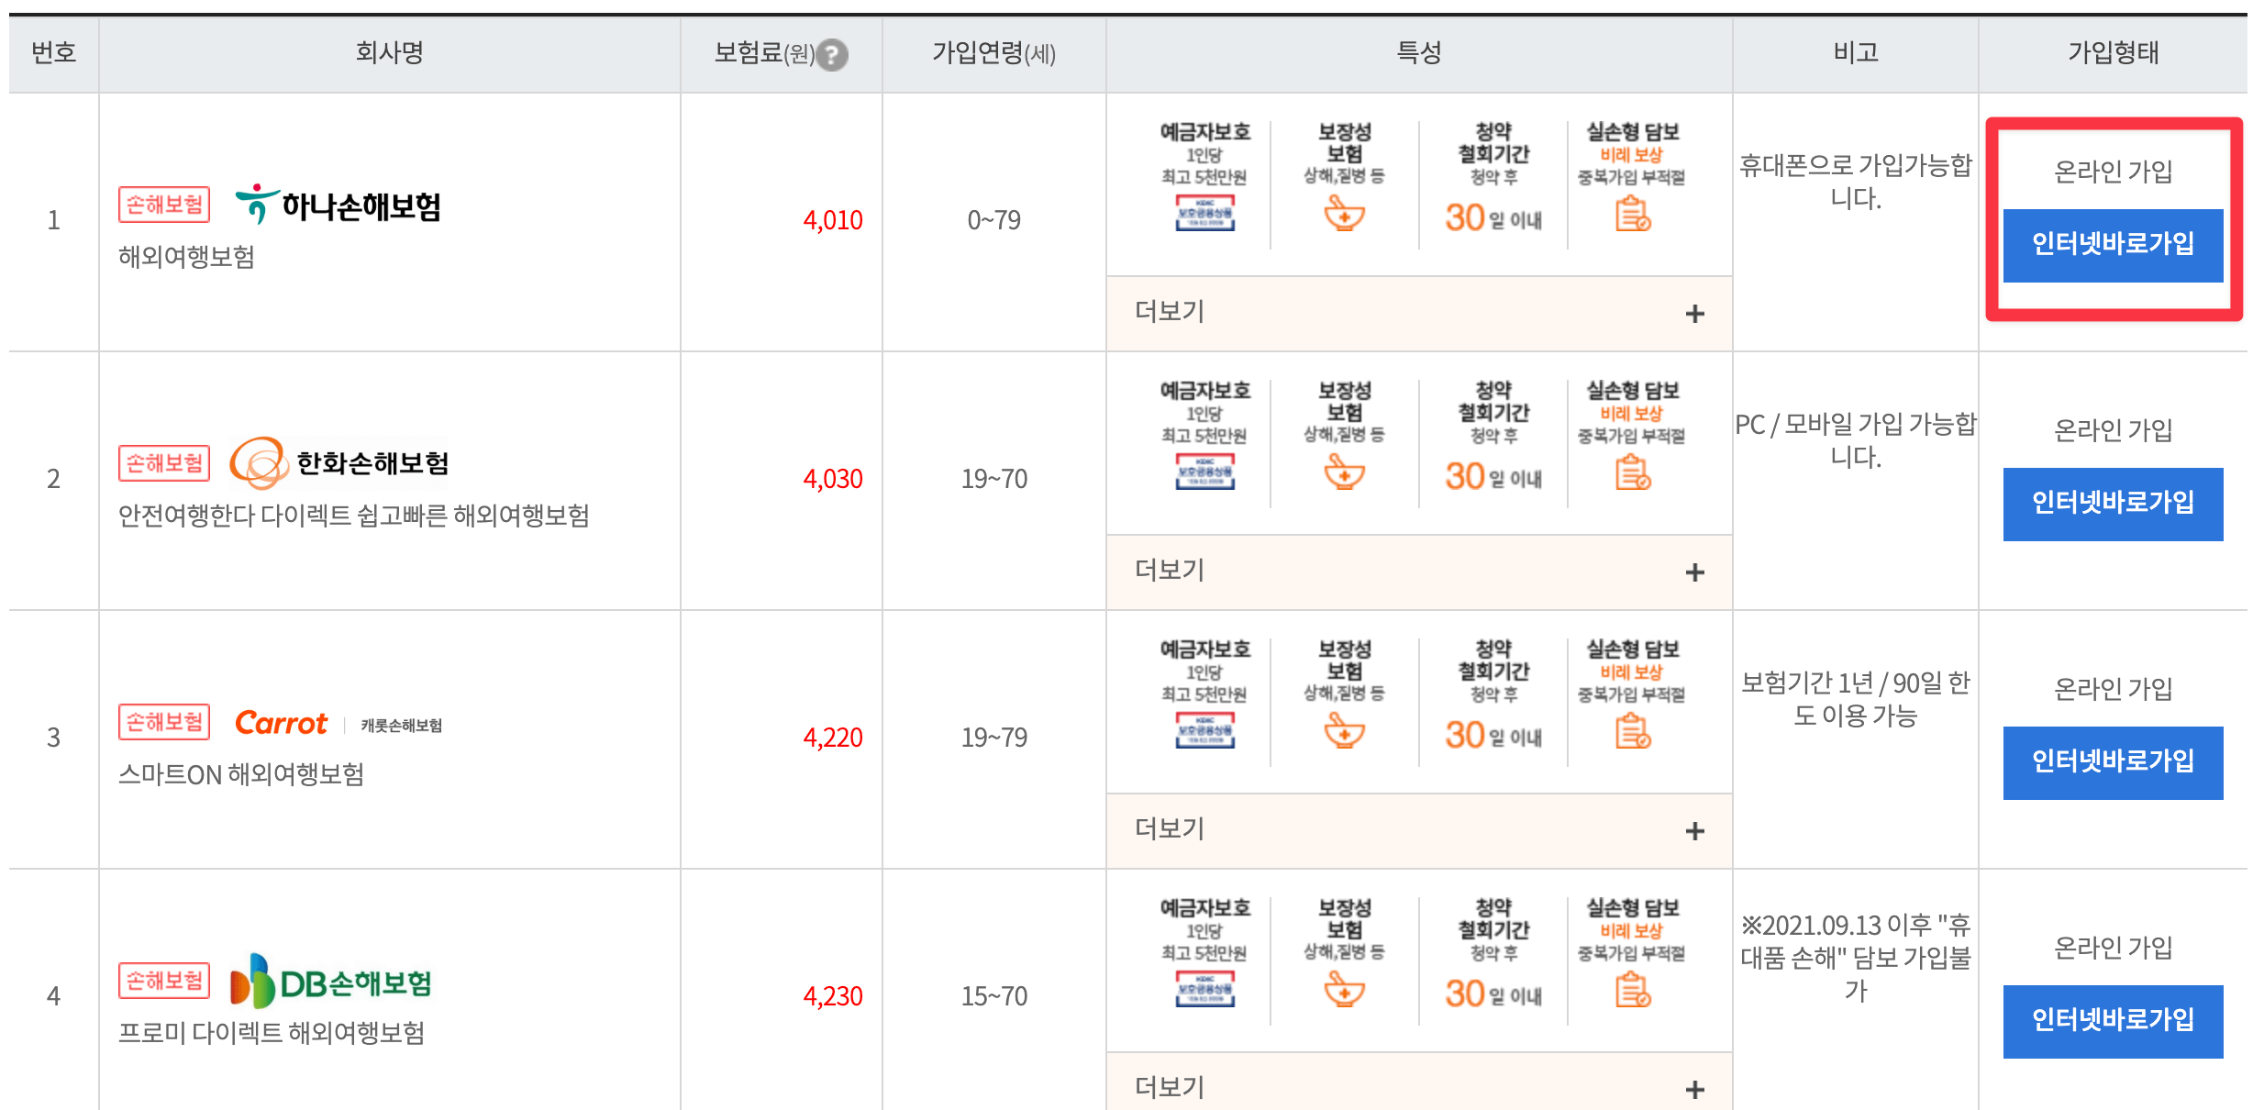
Task: Click 손해보험 tag in Hana row
Action: click(164, 205)
